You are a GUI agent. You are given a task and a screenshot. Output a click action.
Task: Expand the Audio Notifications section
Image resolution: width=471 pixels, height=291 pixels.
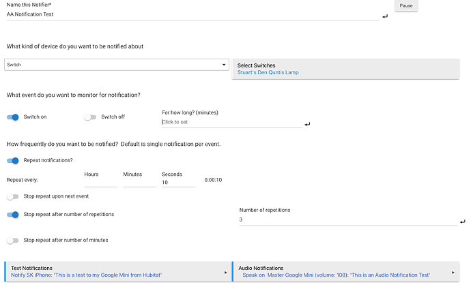pos(345,272)
